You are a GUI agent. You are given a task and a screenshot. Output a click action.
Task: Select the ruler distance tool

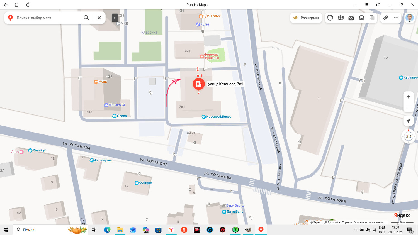pos(386,18)
